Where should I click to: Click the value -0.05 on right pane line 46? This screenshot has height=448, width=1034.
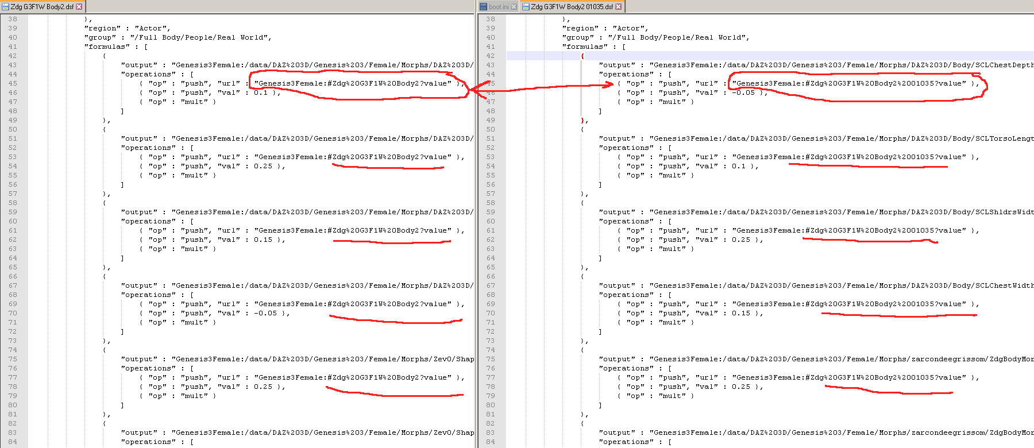click(x=743, y=92)
